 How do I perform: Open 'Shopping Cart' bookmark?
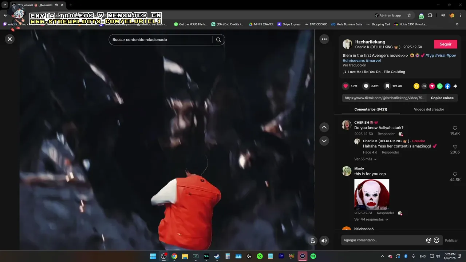(378, 24)
